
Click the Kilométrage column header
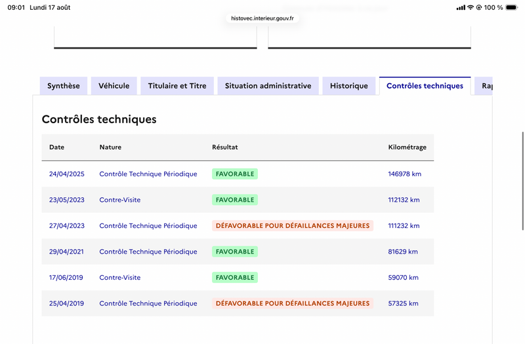pyautogui.click(x=407, y=147)
